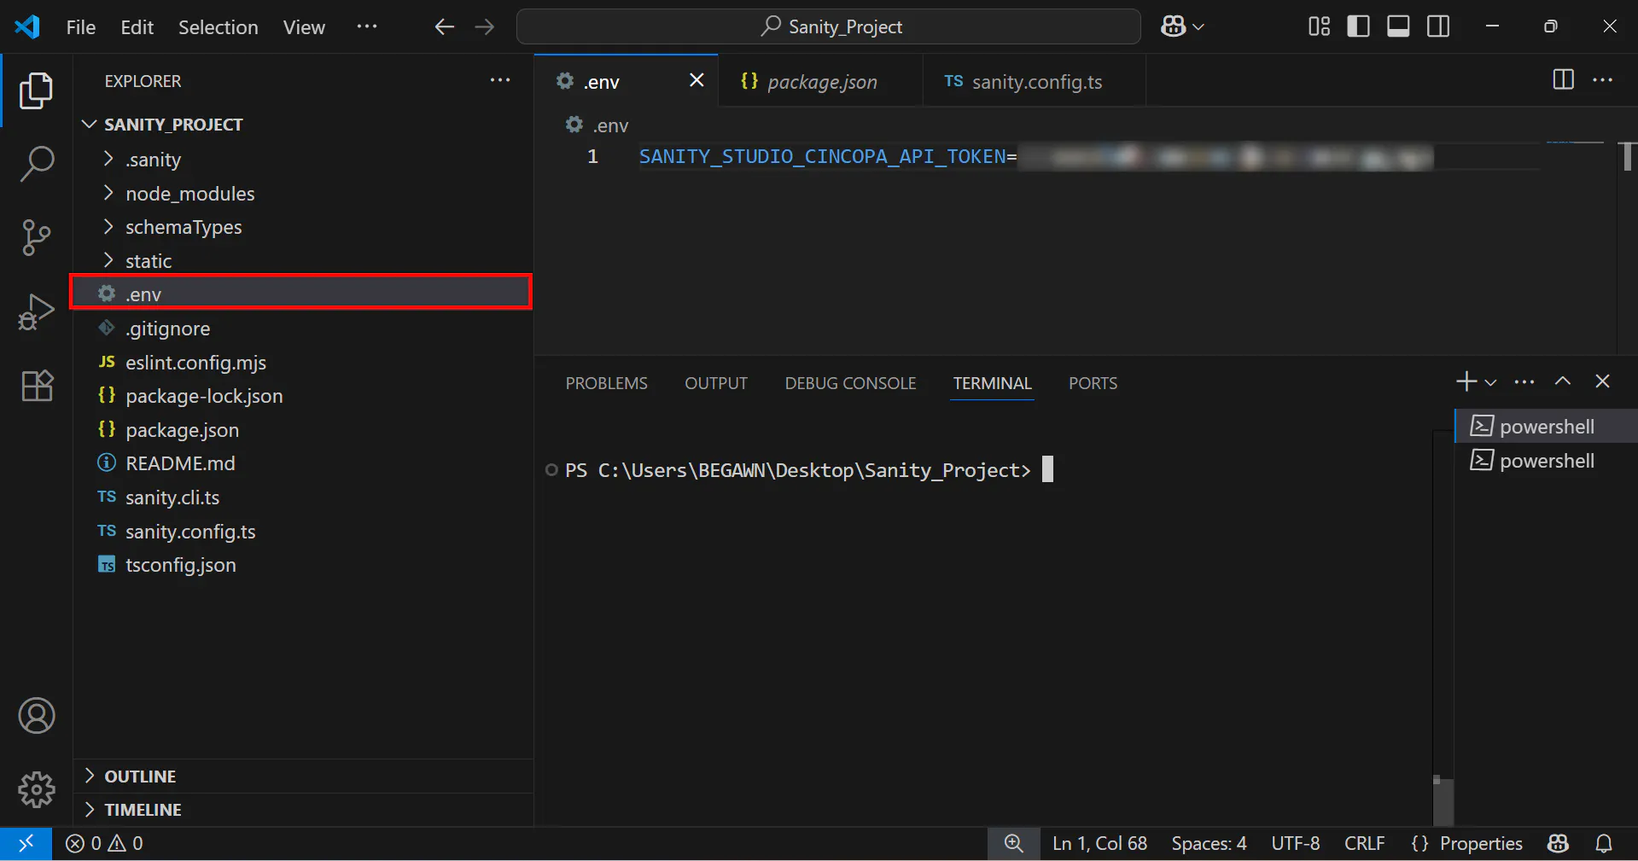Open the Extensions view
The width and height of the screenshot is (1638, 861).
36,386
